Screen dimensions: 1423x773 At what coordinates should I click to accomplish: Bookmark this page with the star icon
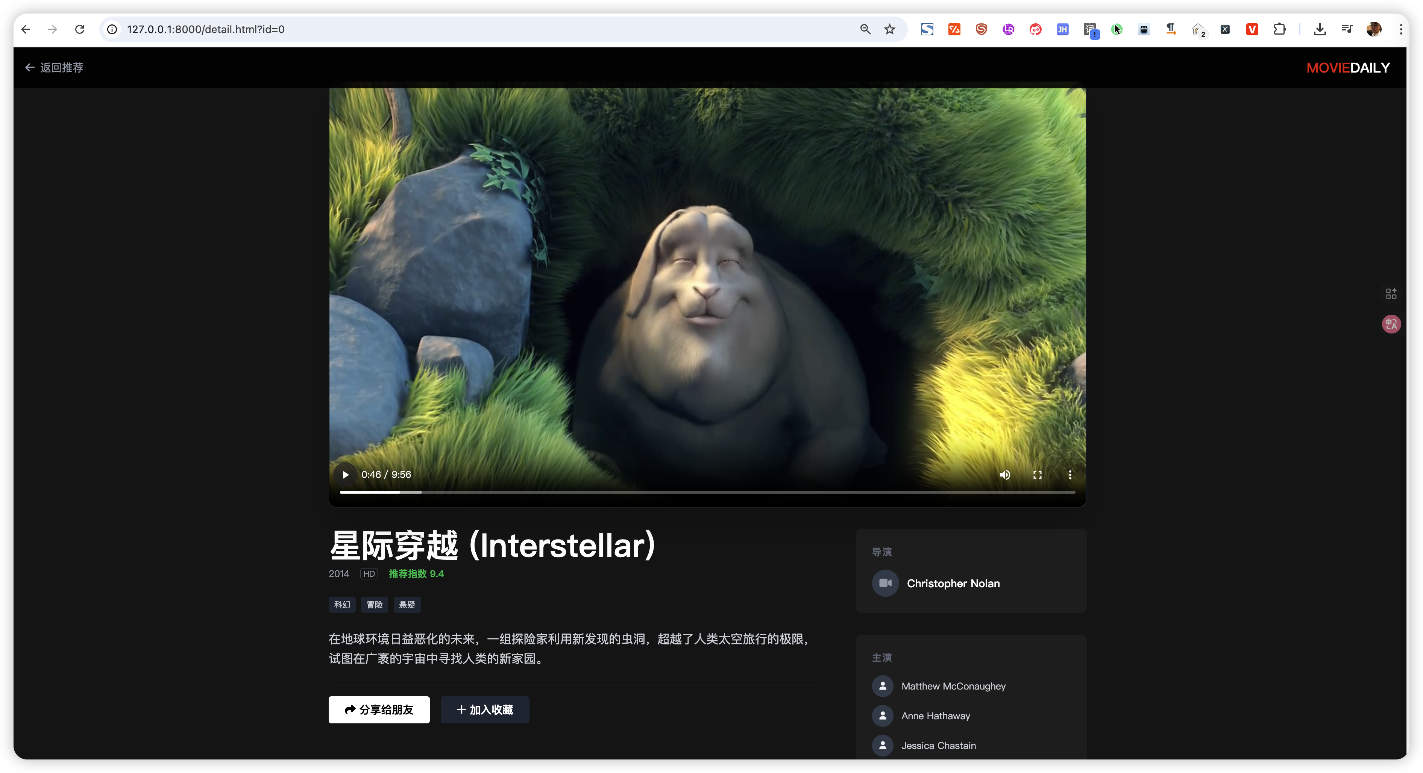(889, 29)
